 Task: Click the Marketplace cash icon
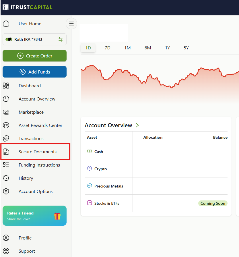(x=6, y=112)
